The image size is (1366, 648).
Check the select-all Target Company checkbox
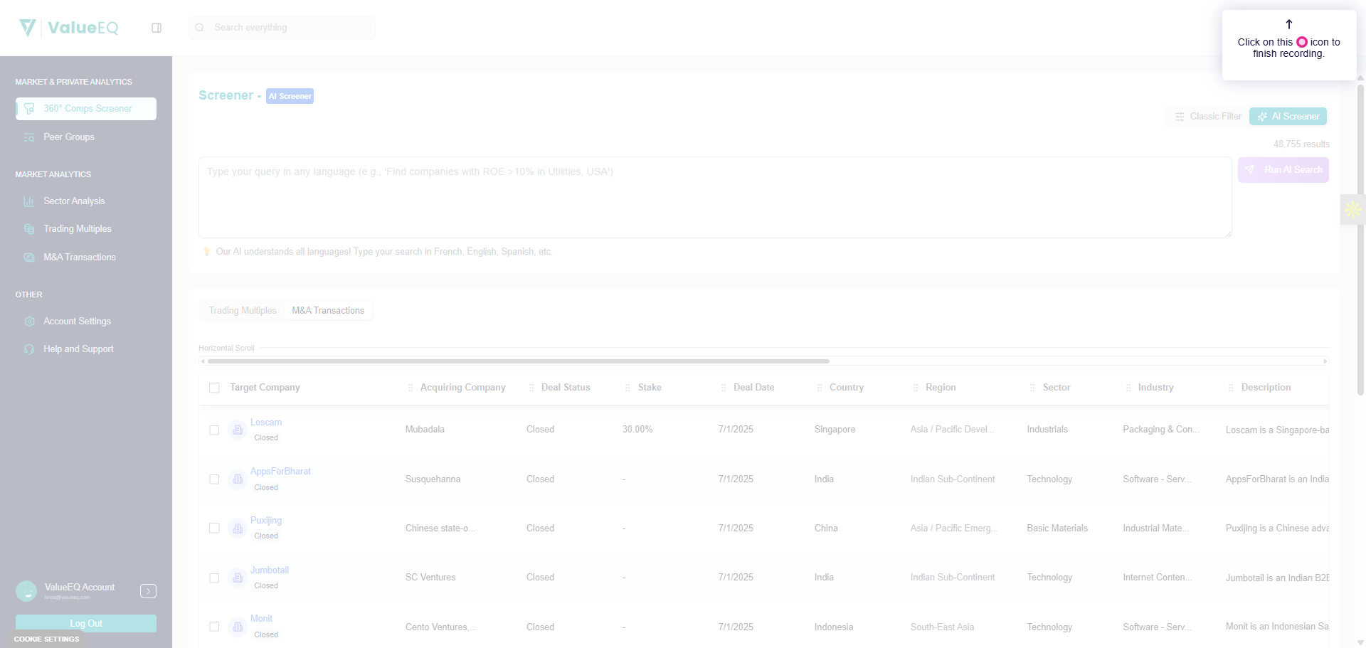214,388
